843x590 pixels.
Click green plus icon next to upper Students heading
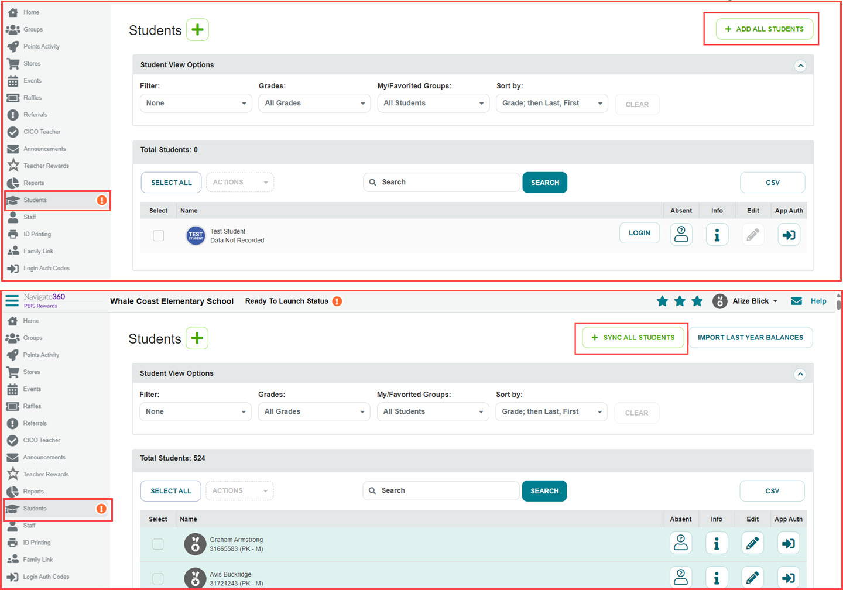[x=198, y=29]
